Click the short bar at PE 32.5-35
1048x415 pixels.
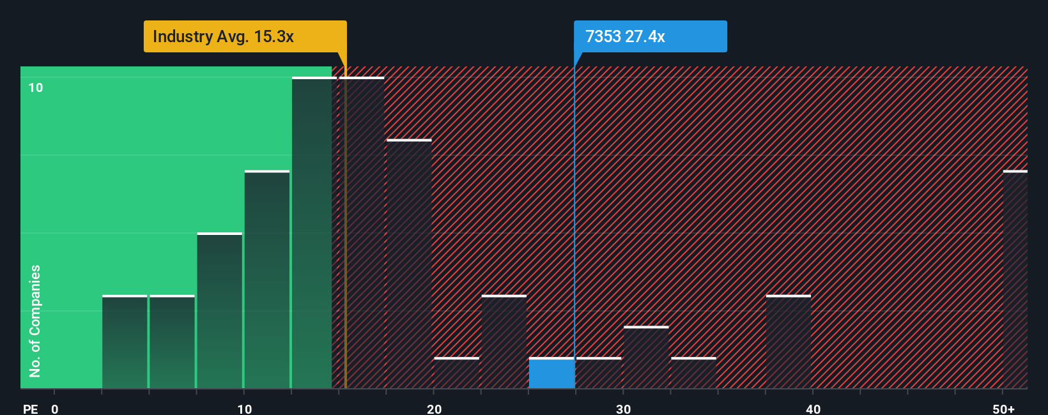[693, 373]
